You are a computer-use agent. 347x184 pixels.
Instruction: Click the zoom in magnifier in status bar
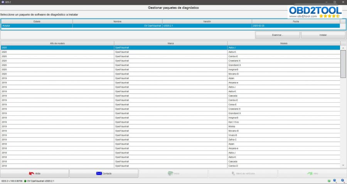(x=343, y=181)
